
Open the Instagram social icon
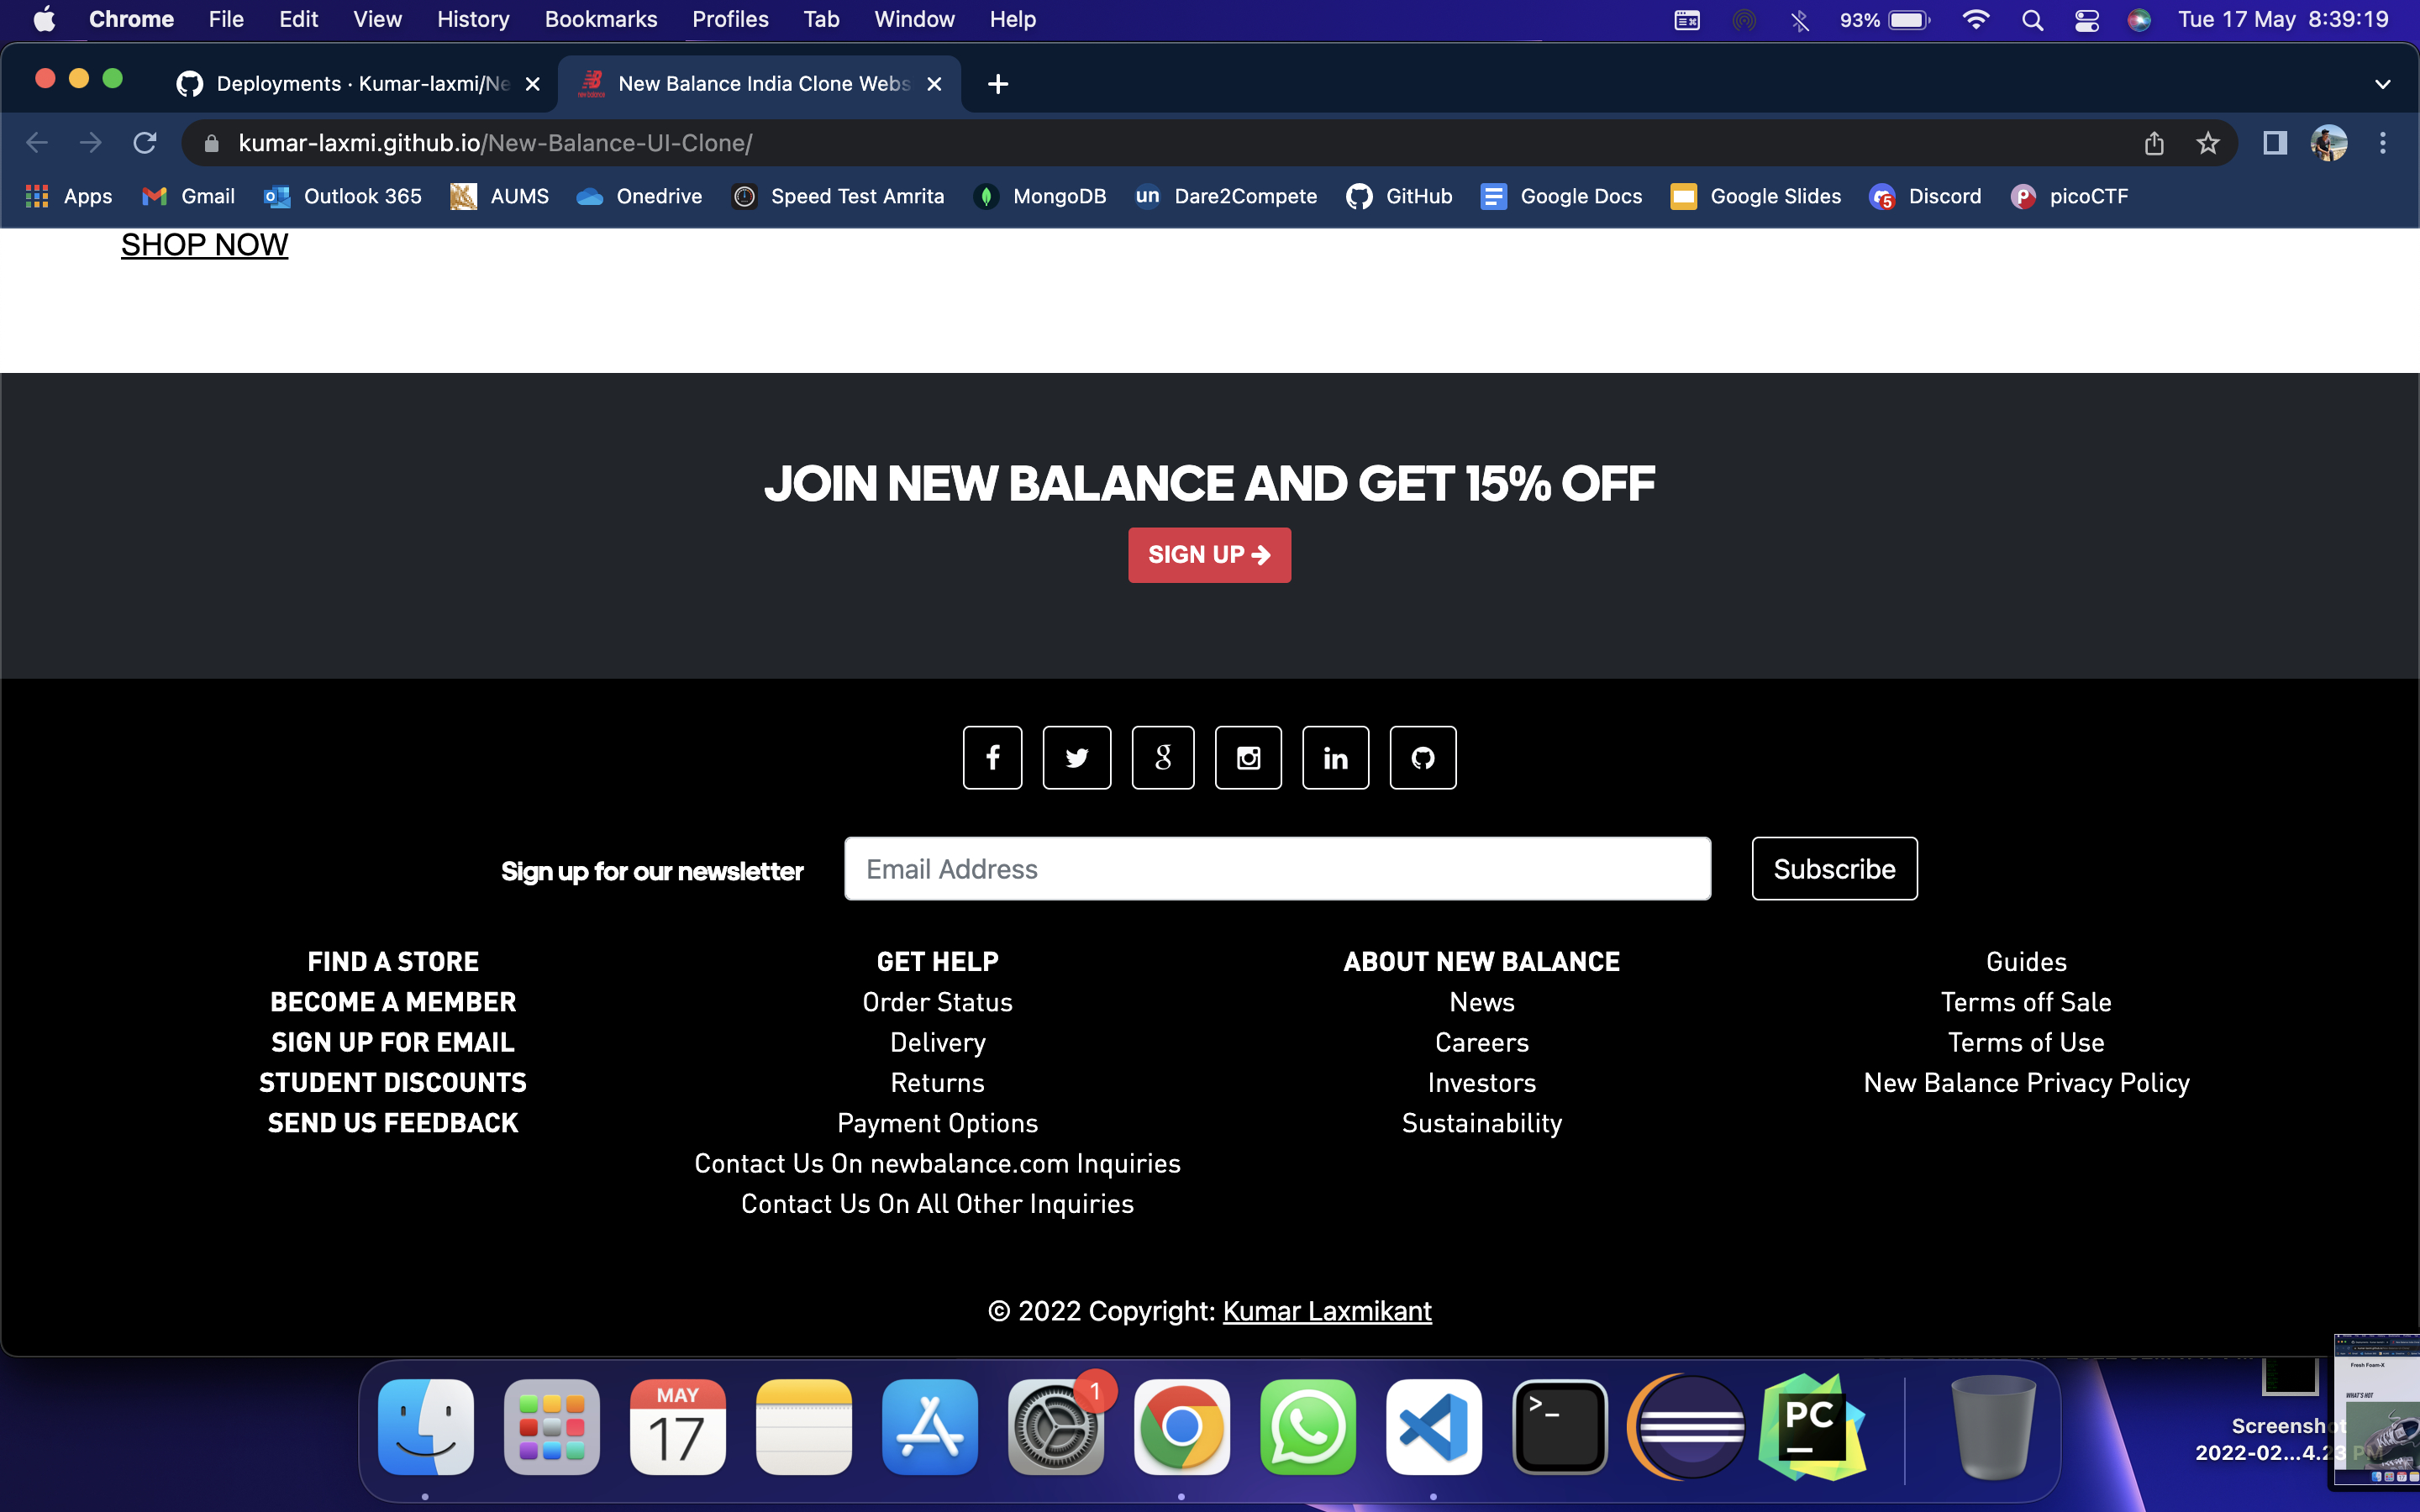(1248, 758)
